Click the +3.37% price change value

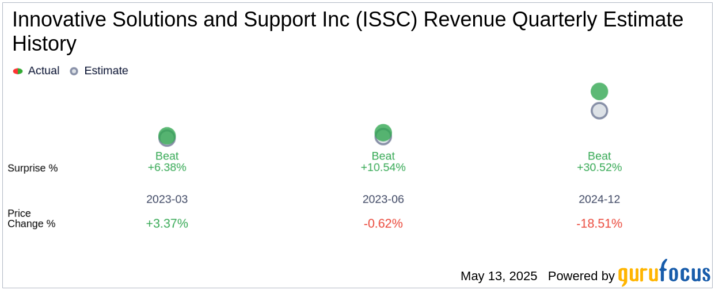[167, 223]
